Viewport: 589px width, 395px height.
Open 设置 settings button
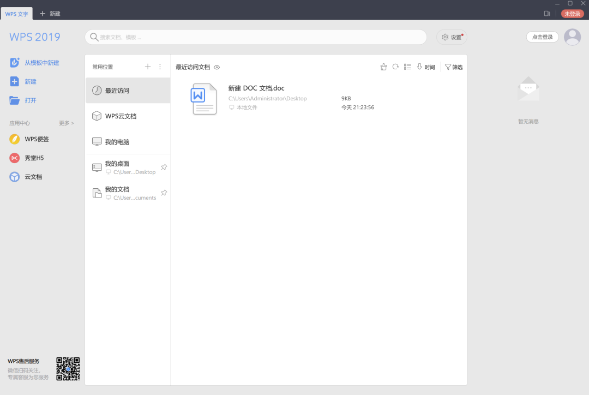pos(452,37)
